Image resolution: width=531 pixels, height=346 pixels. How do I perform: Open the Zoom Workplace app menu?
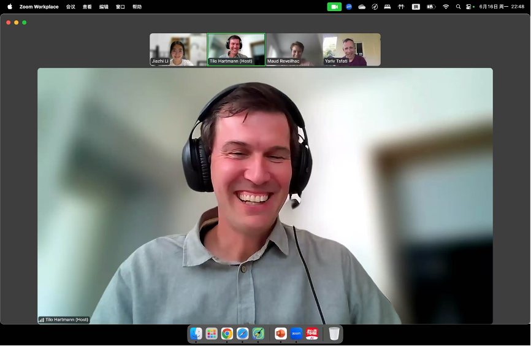click(x=39, y=7)
